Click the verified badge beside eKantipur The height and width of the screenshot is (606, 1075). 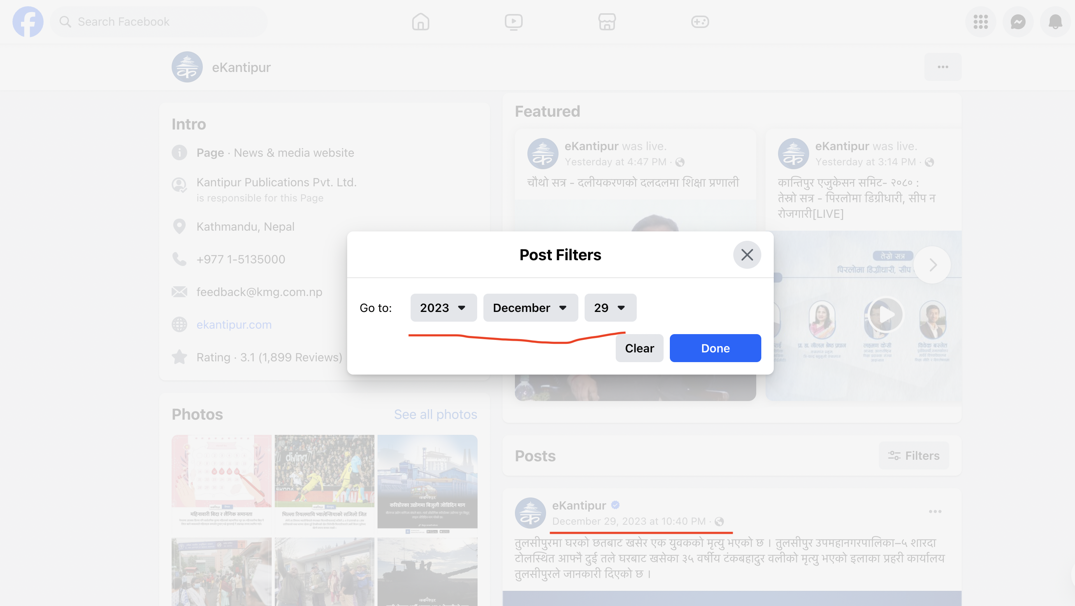[x=615, y=505]
